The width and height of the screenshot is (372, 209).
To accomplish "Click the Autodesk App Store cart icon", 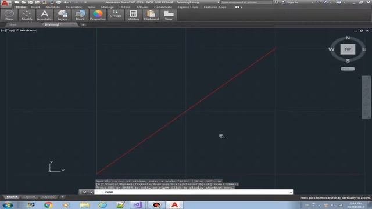I will click(x=319, y=2).
